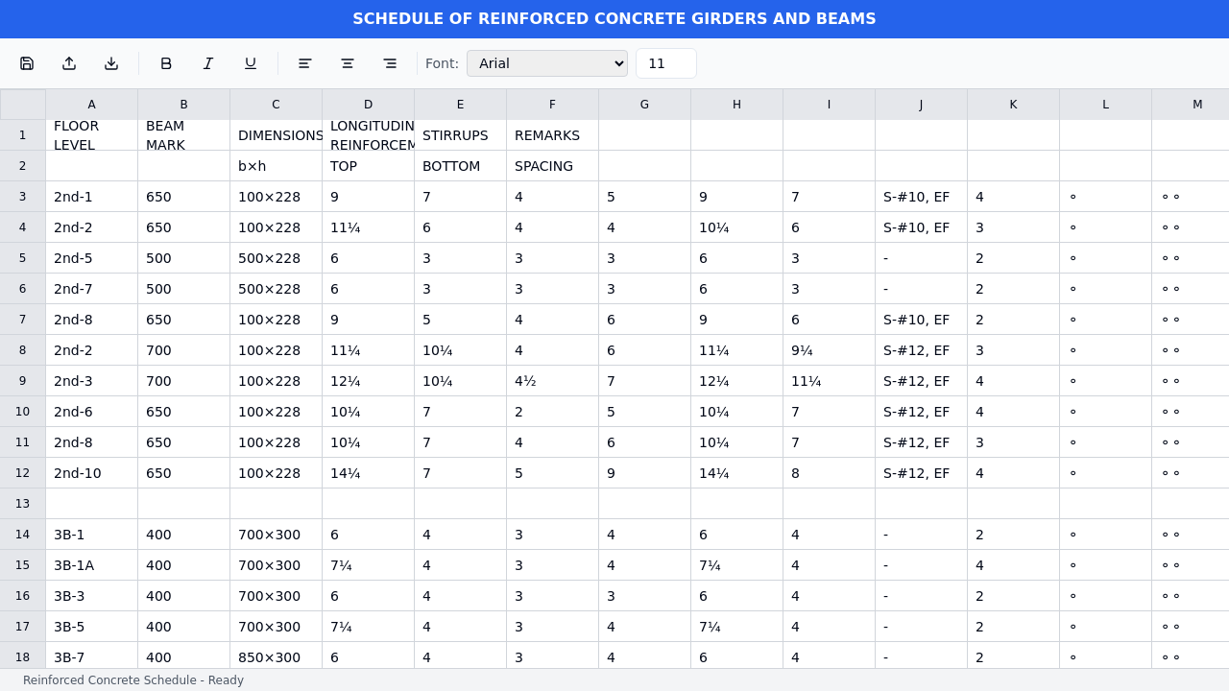
Task: Select the left-align icon
Action: [304, 63]
